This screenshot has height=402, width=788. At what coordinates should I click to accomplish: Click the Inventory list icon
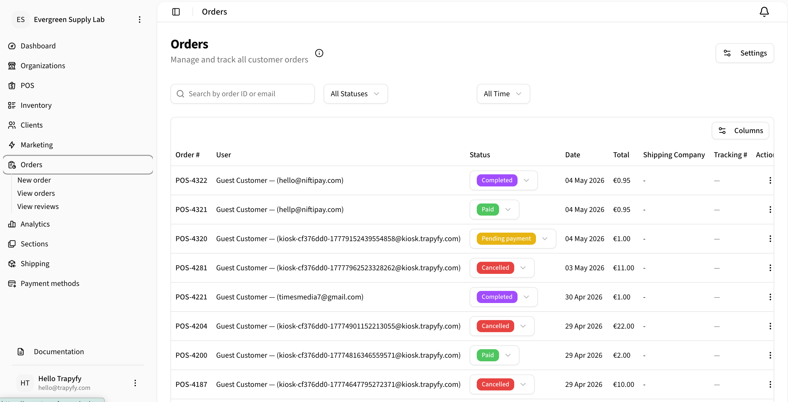[12, 105]
